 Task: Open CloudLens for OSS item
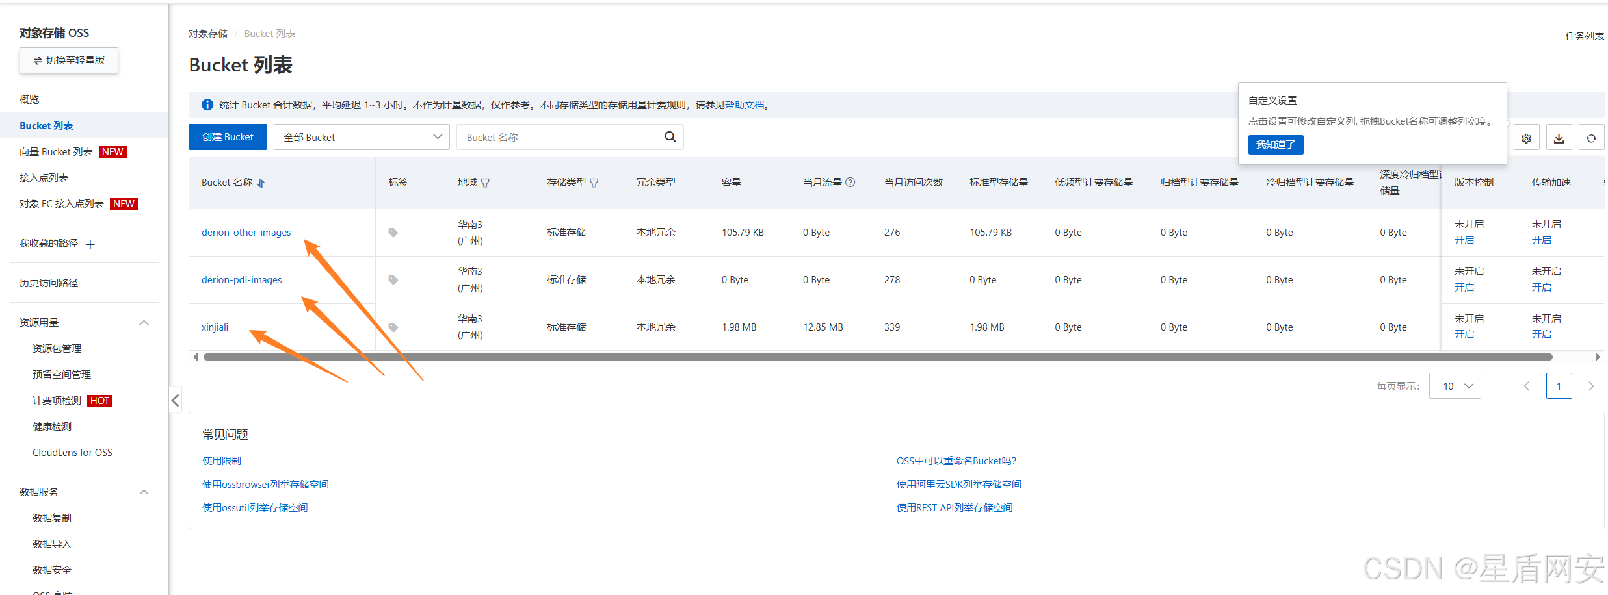[x=72, y=452]
